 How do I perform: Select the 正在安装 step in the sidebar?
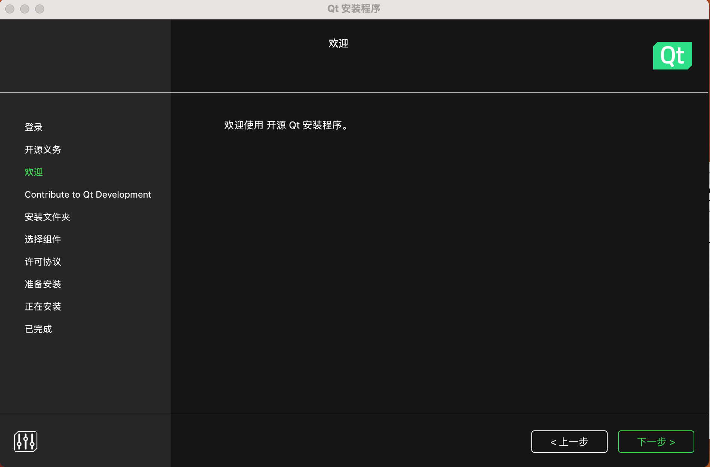(43, 307)
